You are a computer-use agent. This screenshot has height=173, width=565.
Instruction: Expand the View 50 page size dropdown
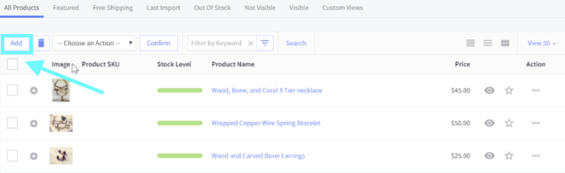click(x=541, y=43)
